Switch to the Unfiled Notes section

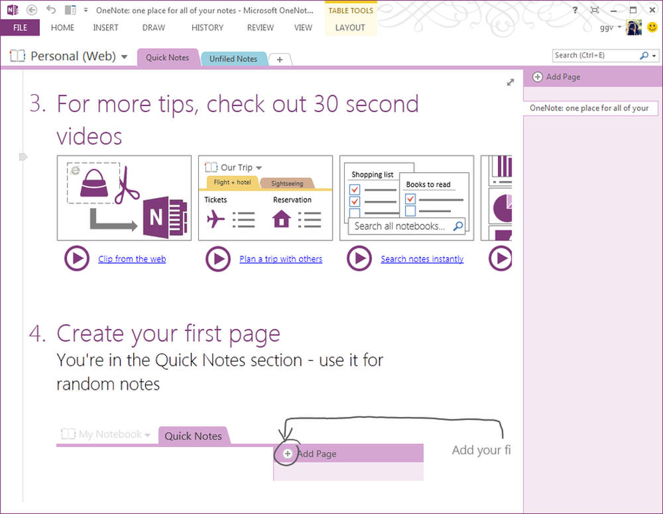[x=233, y=59]
